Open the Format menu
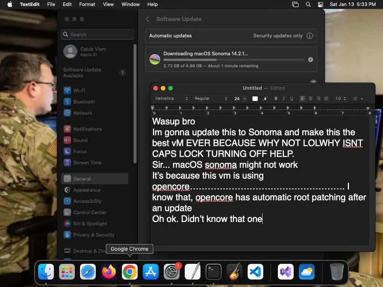 [x=87, y=4]
